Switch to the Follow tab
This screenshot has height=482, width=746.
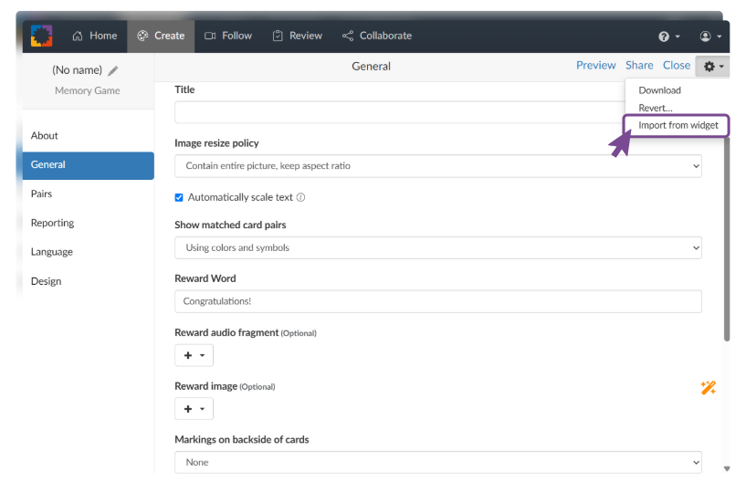click(x=228, y=36)
